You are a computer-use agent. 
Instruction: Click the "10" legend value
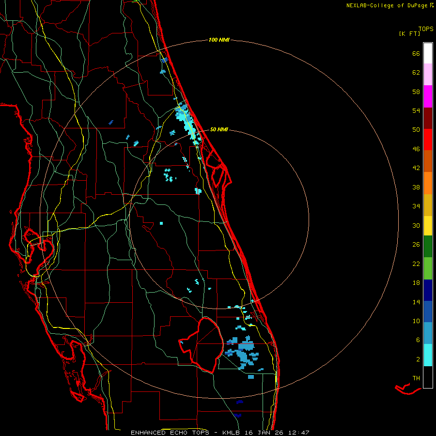click(416, 321)
